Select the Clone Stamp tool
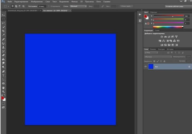 [3, 47]
